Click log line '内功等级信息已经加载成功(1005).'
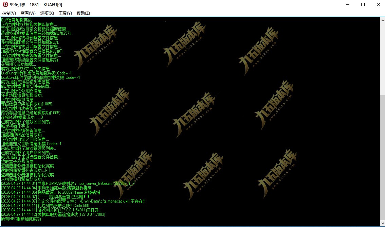385x227 pixels. click(x=31, y=113)
